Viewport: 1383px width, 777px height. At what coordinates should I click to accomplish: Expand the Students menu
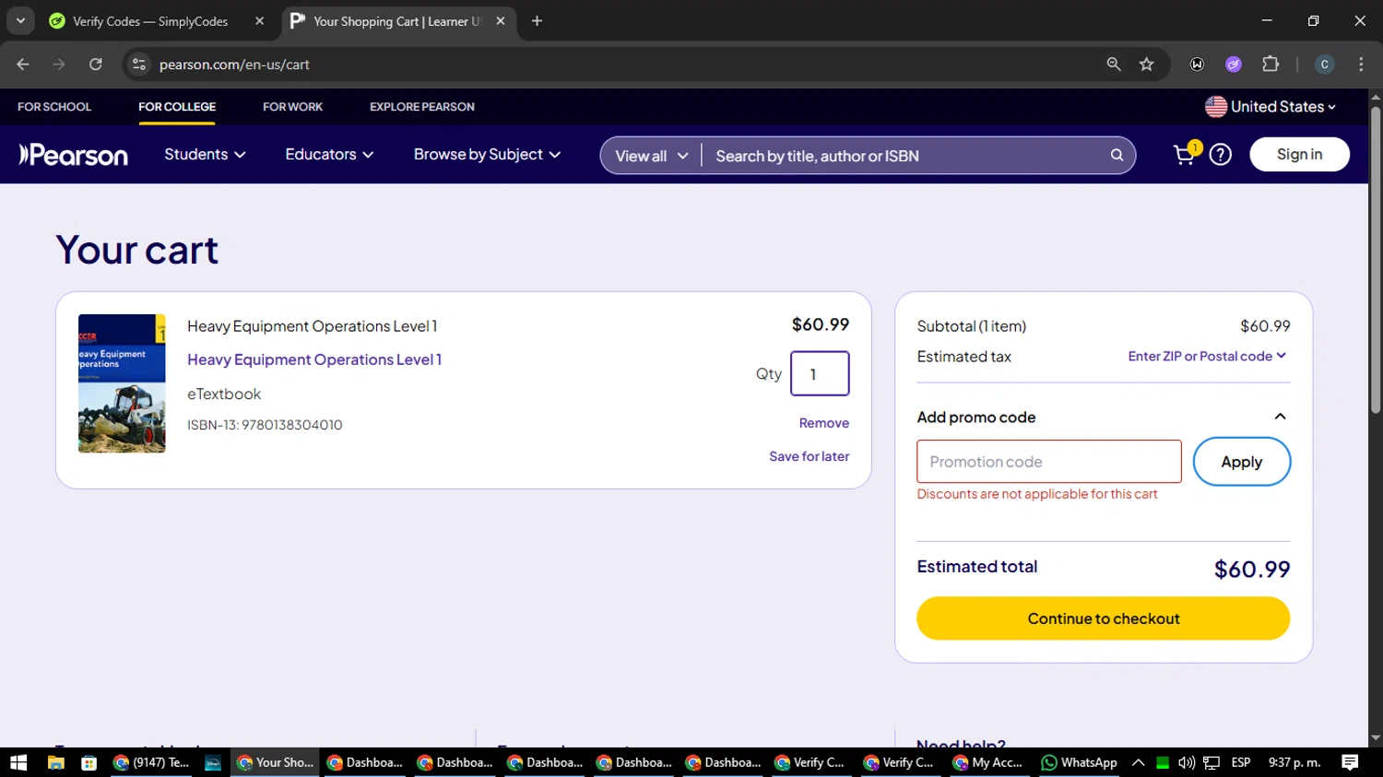205,155
